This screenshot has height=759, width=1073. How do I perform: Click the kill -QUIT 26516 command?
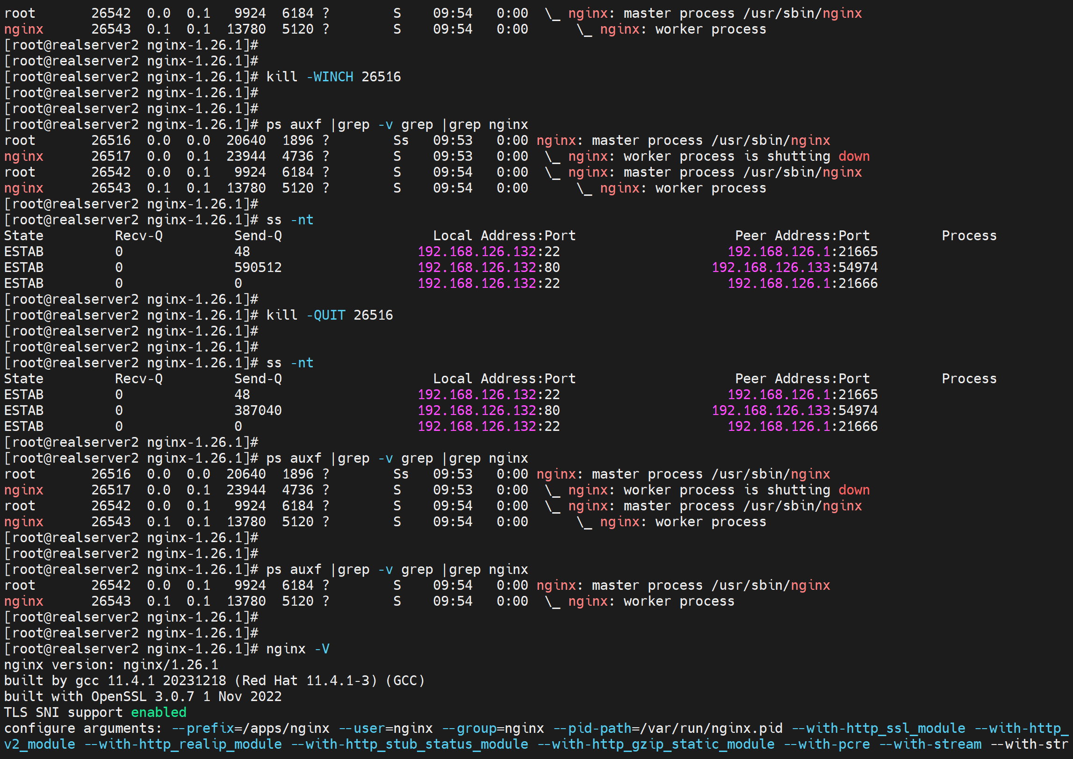[329, 315]
